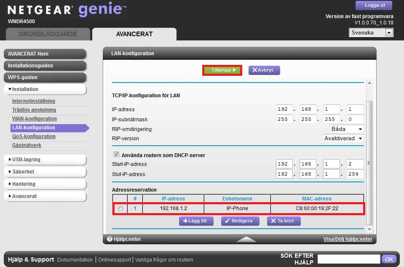Open the Onlinesupport link
The height and width of the screenshot is (267, 404).
pyautogui.click(x=115, y=259)
